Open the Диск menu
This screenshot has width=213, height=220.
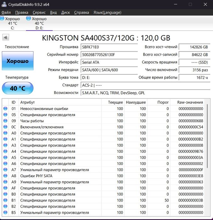pos(65,13)
